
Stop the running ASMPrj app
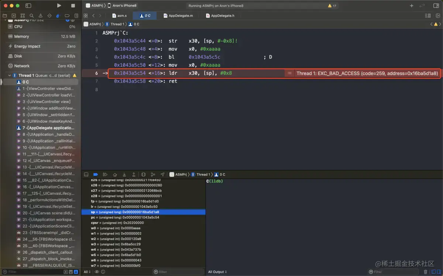[x=73, y=6]
